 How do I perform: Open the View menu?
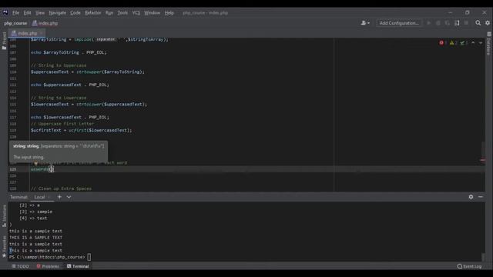pyautogui.click(x=40, y=13)
